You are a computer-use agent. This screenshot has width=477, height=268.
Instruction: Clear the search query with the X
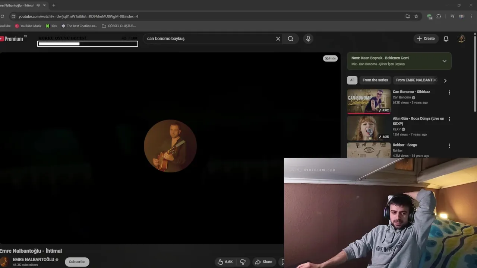tap(278, 39)
